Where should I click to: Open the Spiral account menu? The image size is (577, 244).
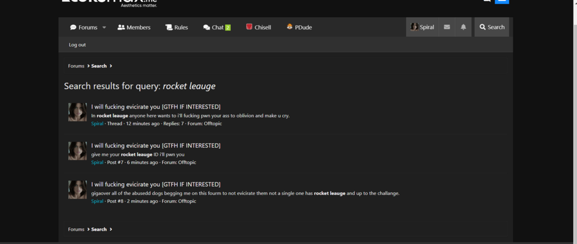422,27
